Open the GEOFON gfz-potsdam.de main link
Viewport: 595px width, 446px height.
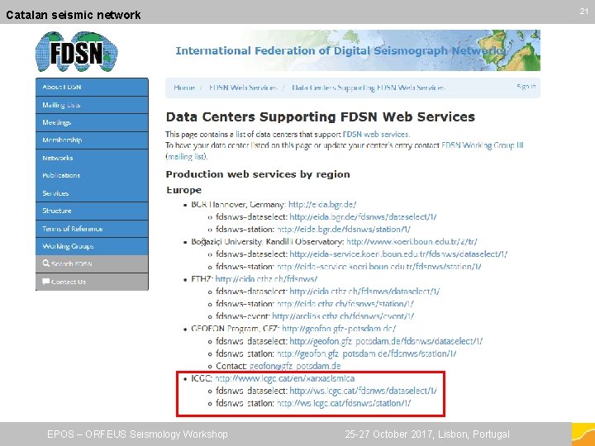pos(339,329)
